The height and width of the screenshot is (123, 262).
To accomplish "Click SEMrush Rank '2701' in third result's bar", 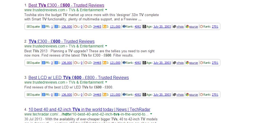I will pyautogui.click(x=215, y=95).
